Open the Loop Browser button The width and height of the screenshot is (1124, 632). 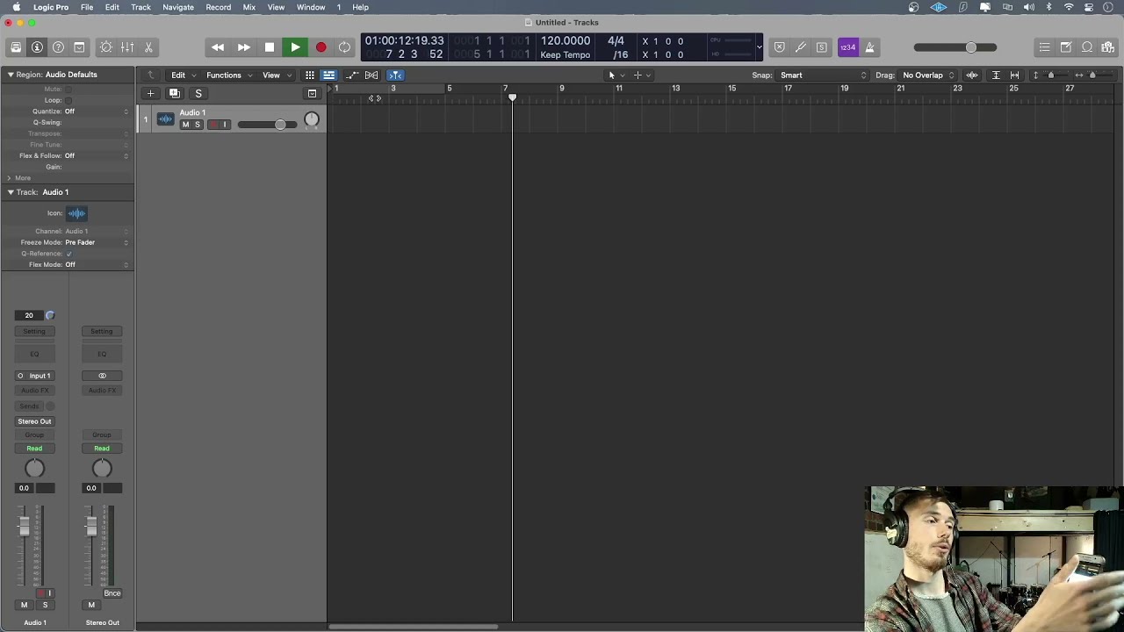pos(1086,47)
